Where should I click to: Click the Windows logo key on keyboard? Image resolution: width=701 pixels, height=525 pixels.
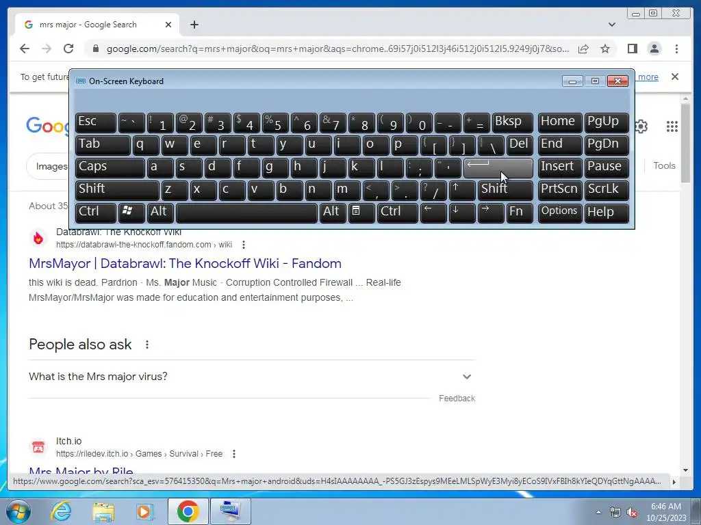point(131,213)
